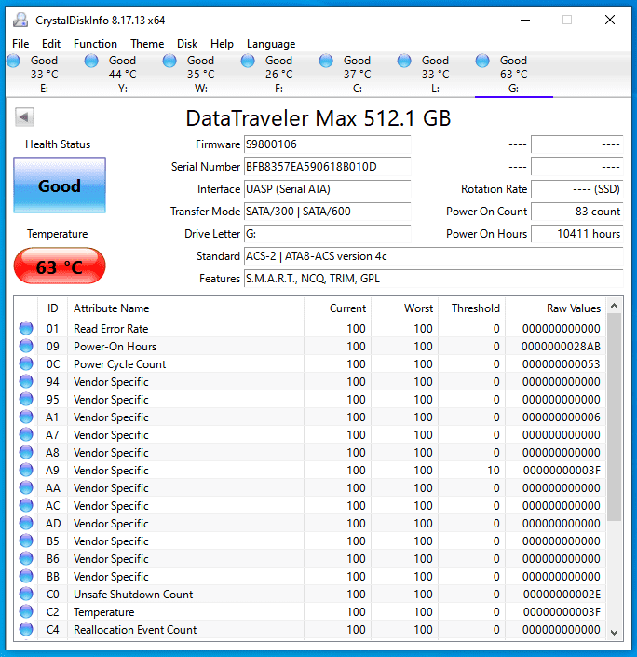Open the Edit menu
The height and width of the screenshot is (657, 637).
click(x=51, y=44)
